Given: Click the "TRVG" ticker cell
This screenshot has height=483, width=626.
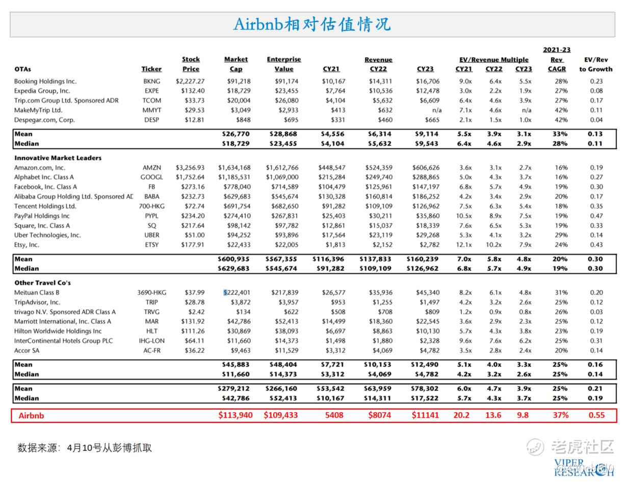Looking at the screenshot, I should click(x=151, y=312).
